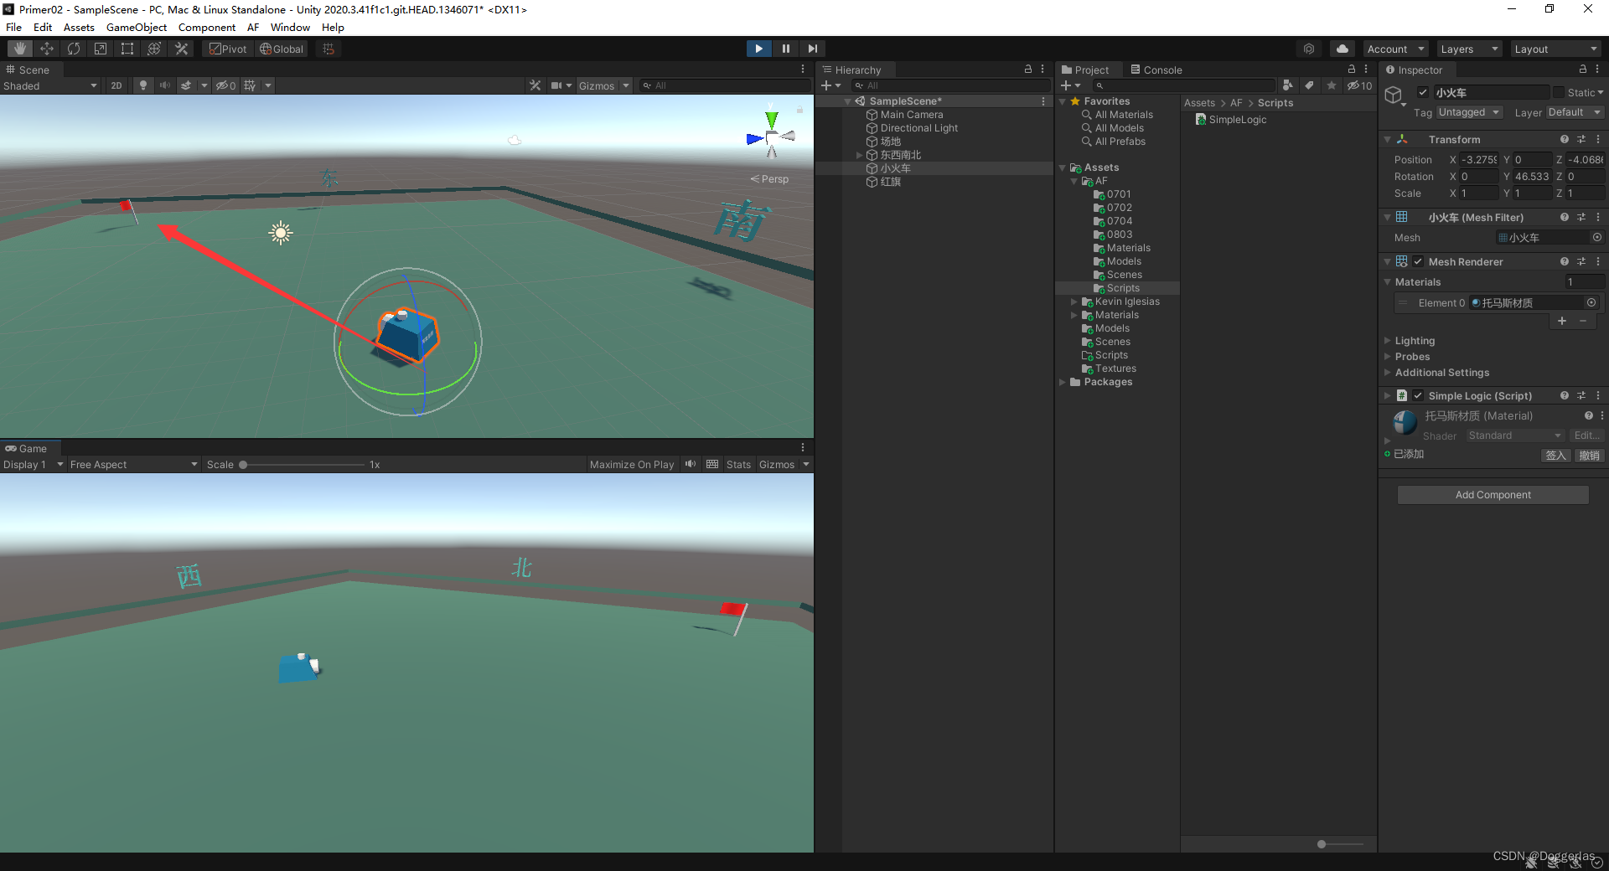This screenshot has width=1609, height=871.
Task: Click the 签入 check-in button
Action: pos(1555,456)
